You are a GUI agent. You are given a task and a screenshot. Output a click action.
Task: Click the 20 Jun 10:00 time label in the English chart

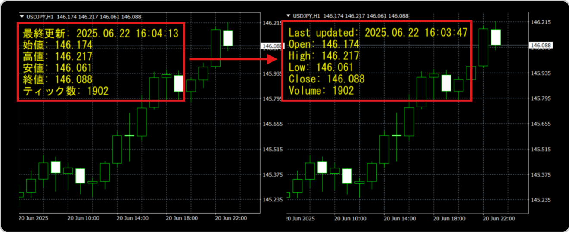351,219
